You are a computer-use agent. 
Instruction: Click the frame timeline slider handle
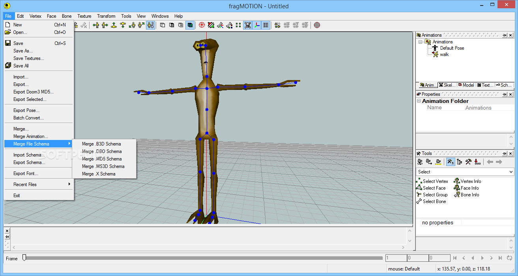point(24,258)
